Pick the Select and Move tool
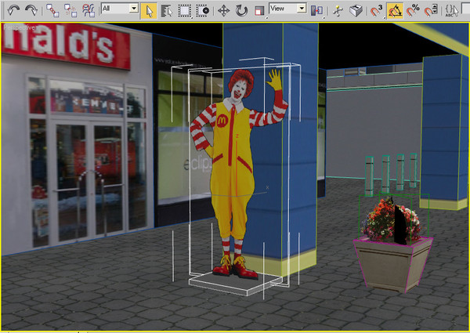Viewport: 470px width, 333px height. [223, 11]
